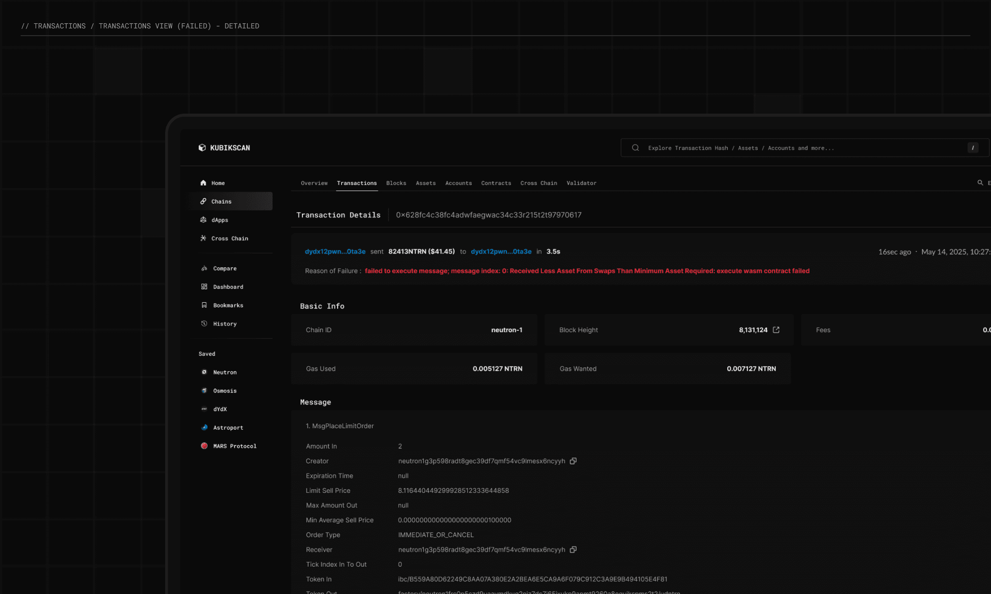Open Cross Chain in the sidebar
This screenshot has width=991, height=594.
(229, 239)
